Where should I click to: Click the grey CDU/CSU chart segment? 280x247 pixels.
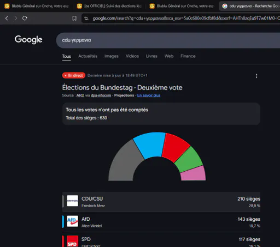124,162
